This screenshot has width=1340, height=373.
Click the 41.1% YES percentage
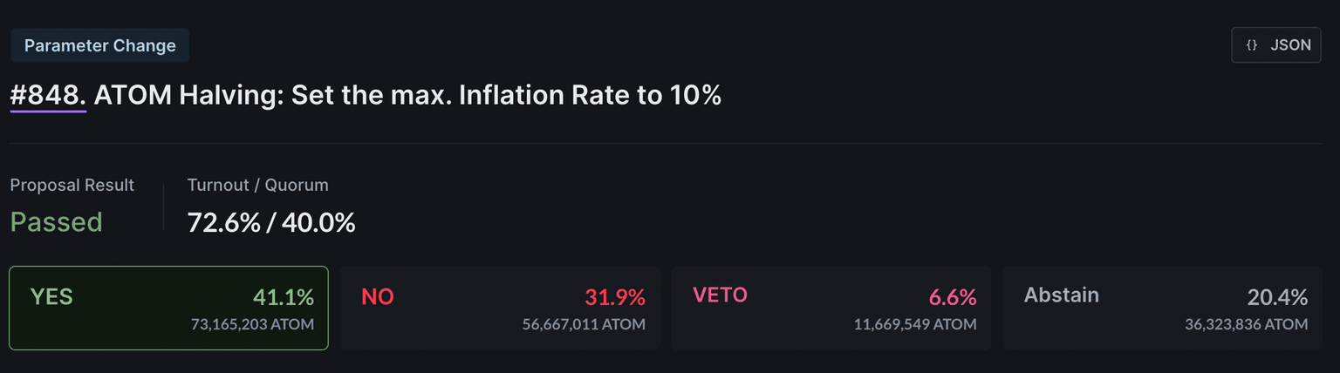click(284, 297)
